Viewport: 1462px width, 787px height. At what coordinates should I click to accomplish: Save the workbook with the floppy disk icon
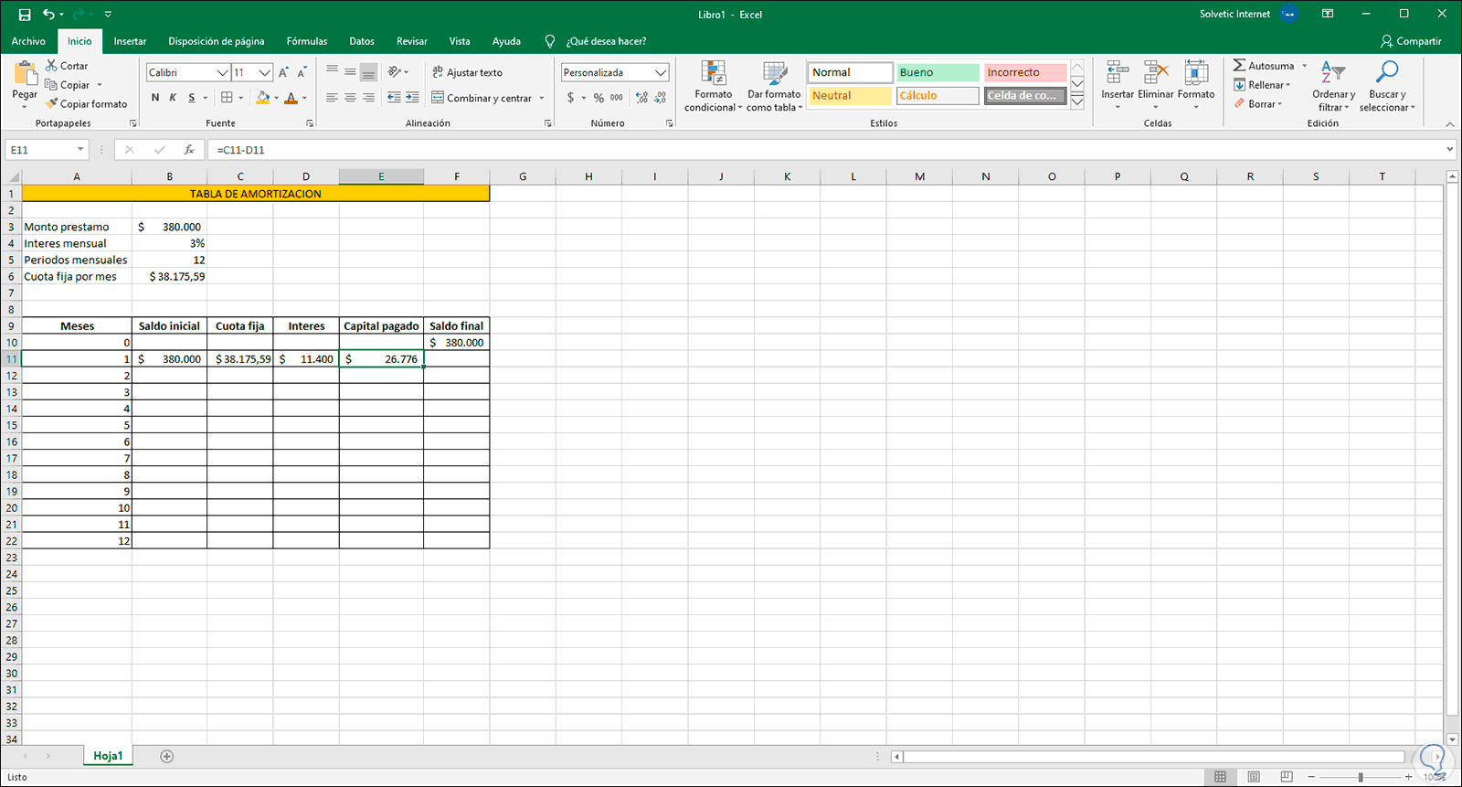click(x=25, y=15)
